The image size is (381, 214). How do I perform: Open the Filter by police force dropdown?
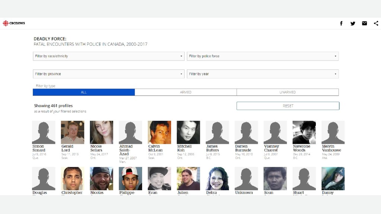pos(263,56)
